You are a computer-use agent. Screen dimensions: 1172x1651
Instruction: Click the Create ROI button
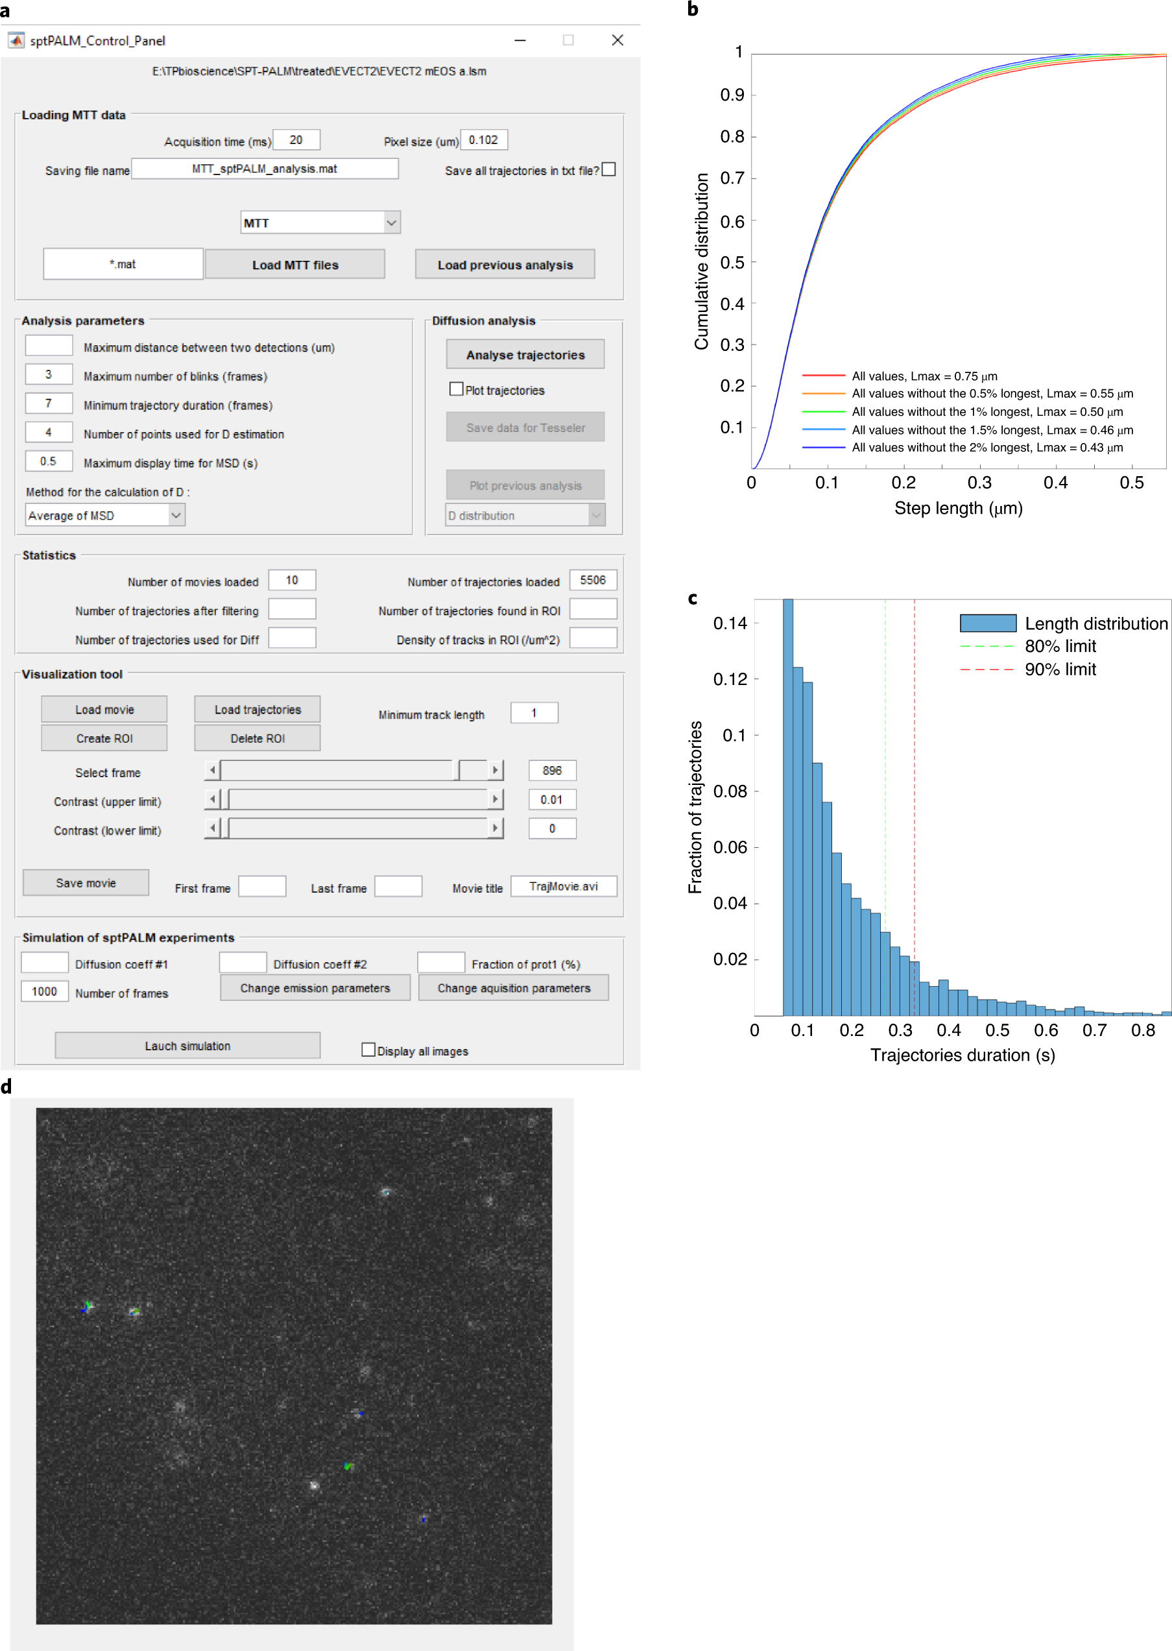(x=104, y=738)
